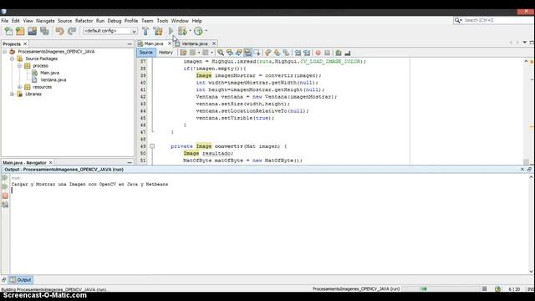
Task: Minimize the Navigator panel
Action: 130,163
